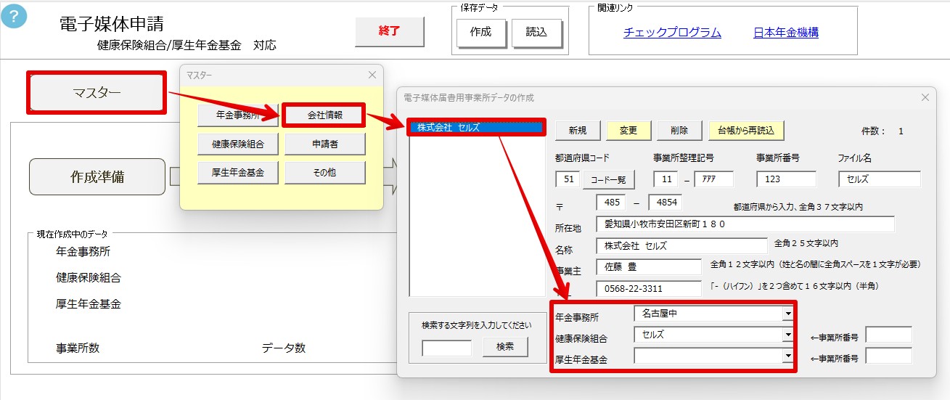This screenshot has height=400, width=950.
Task: Click the 事業所番号 field beside 厚生年金基金
Action: (889, 356)
